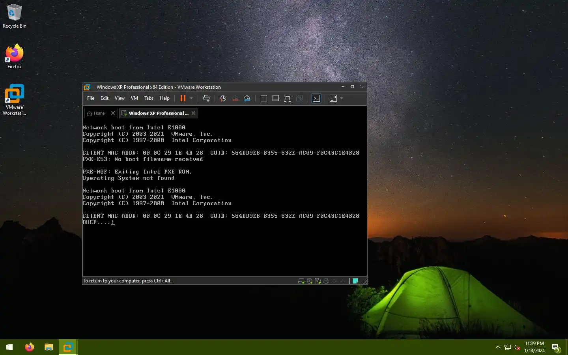Viewport: 568px width, 355px height.
Task: Open the Help menu
Action: point(164,98)
